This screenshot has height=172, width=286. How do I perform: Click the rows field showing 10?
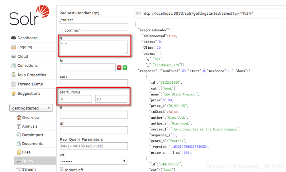[x=111, y=99]
